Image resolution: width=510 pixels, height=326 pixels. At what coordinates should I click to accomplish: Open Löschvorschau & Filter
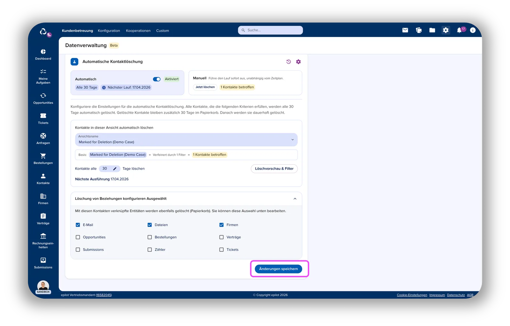click(274, 169)
